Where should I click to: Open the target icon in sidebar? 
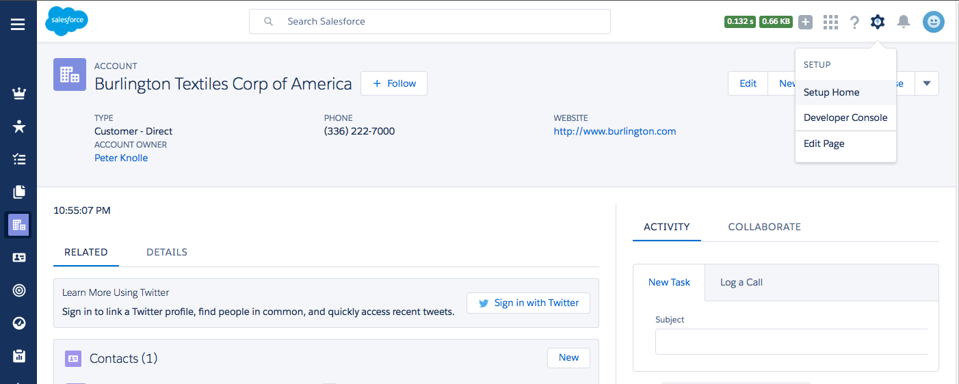19,290
